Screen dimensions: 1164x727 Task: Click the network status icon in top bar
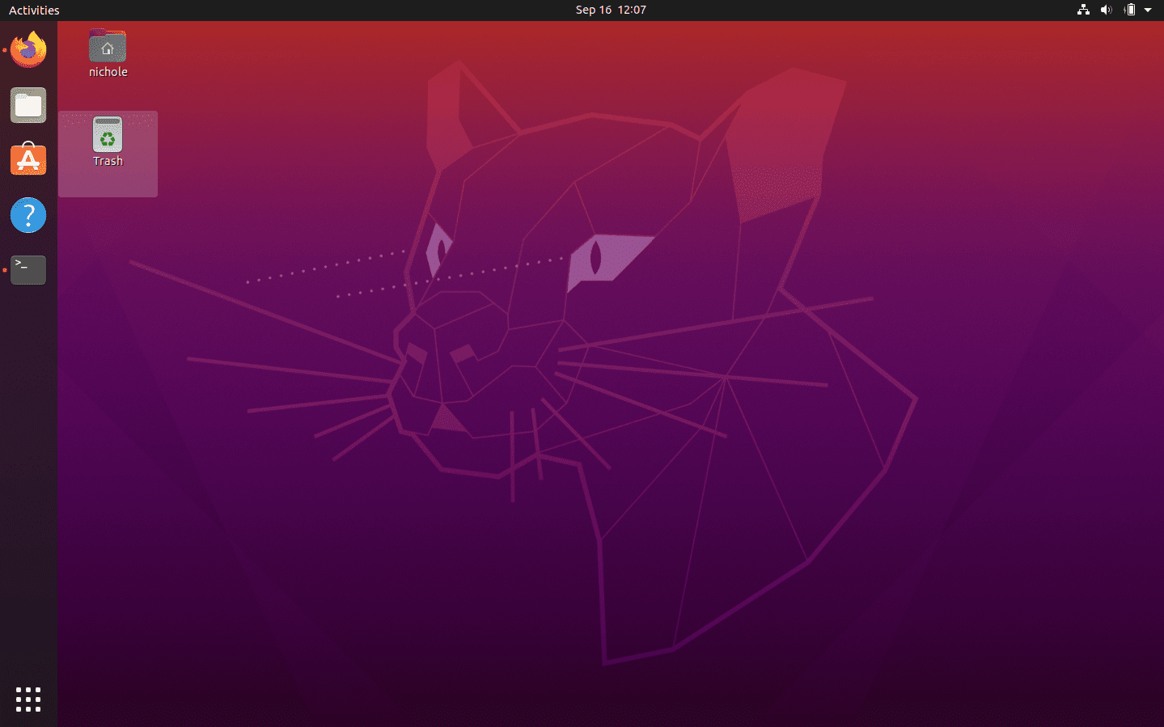point(1083,10)
